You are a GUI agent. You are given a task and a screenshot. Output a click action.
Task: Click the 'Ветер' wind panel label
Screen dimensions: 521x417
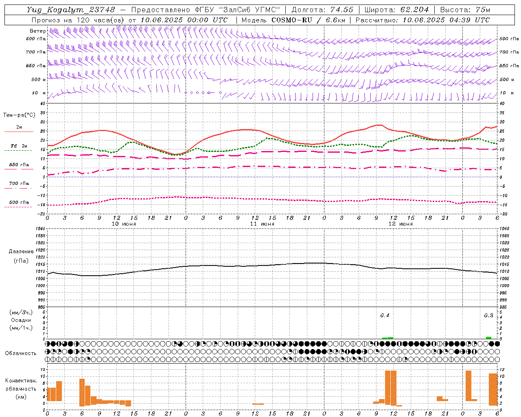click(37, 31)
